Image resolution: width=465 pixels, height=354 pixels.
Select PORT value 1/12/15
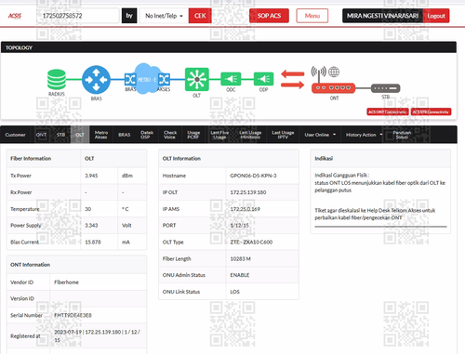click(x=239, y=226)
